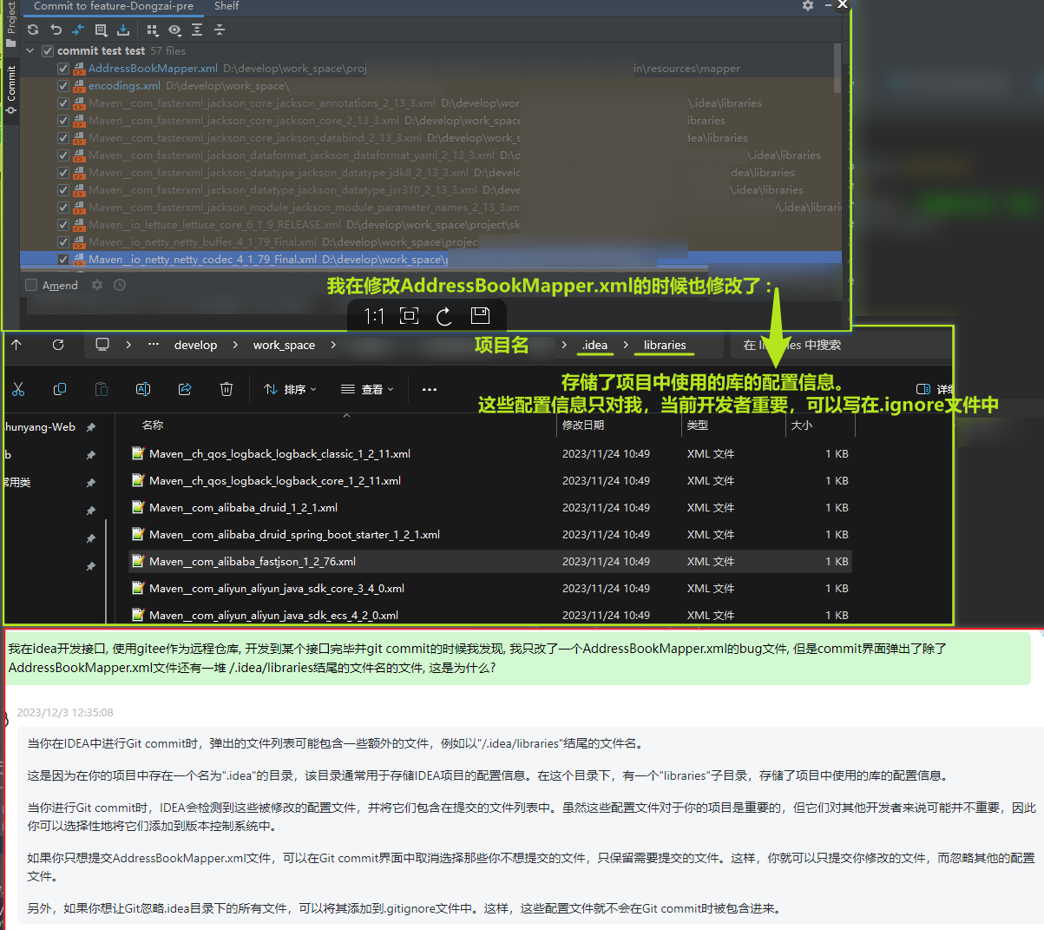
Task: Click the Refresh changes icon in Commit toolbar
Action: click(33, 30)
